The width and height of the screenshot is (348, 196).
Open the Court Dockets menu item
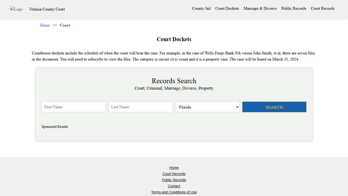227,8
